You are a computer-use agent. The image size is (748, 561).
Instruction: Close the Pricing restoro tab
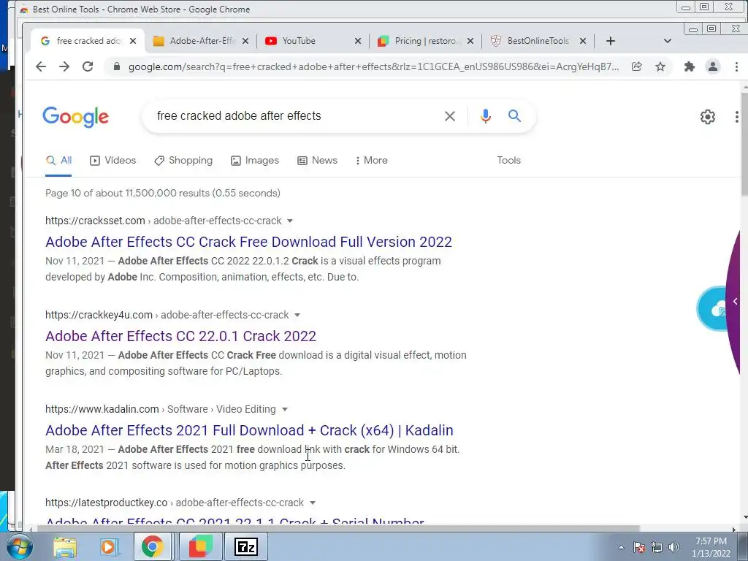tap(470, 41)
